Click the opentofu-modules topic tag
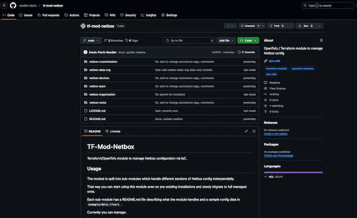 (x=303, y=69)
